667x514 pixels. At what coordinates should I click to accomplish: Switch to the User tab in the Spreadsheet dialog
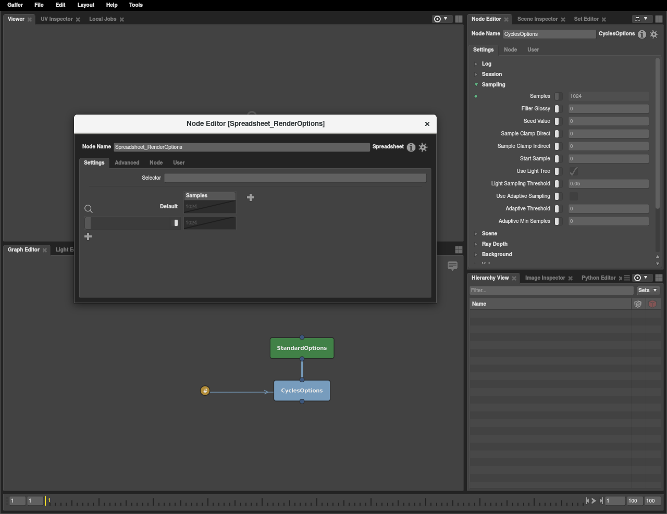pyautogui.click(x=179, y=163)
